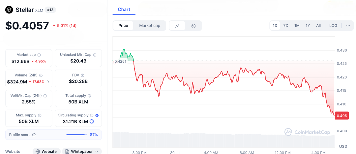The image size is (356, 154).
Task: Enable LOG scale on chart
Action: point(333,26)
